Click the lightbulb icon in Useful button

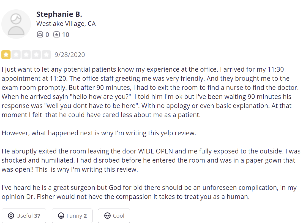pos(11,216)
